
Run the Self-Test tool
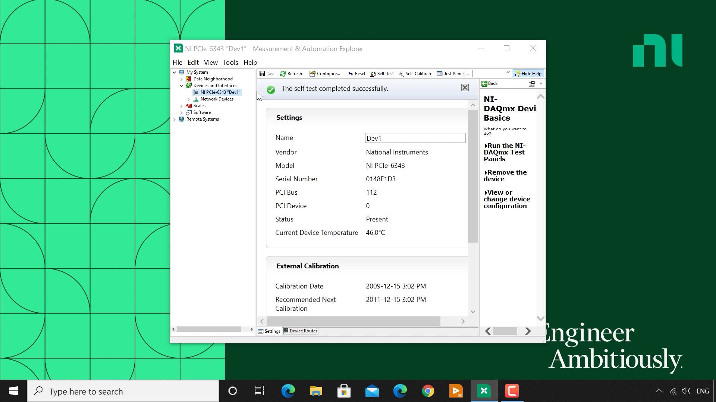pos(382,74)
